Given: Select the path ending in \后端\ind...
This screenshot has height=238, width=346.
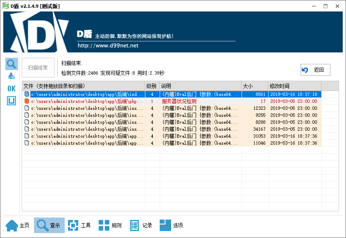Looking at the screenshot, I should tap(87, 94).
